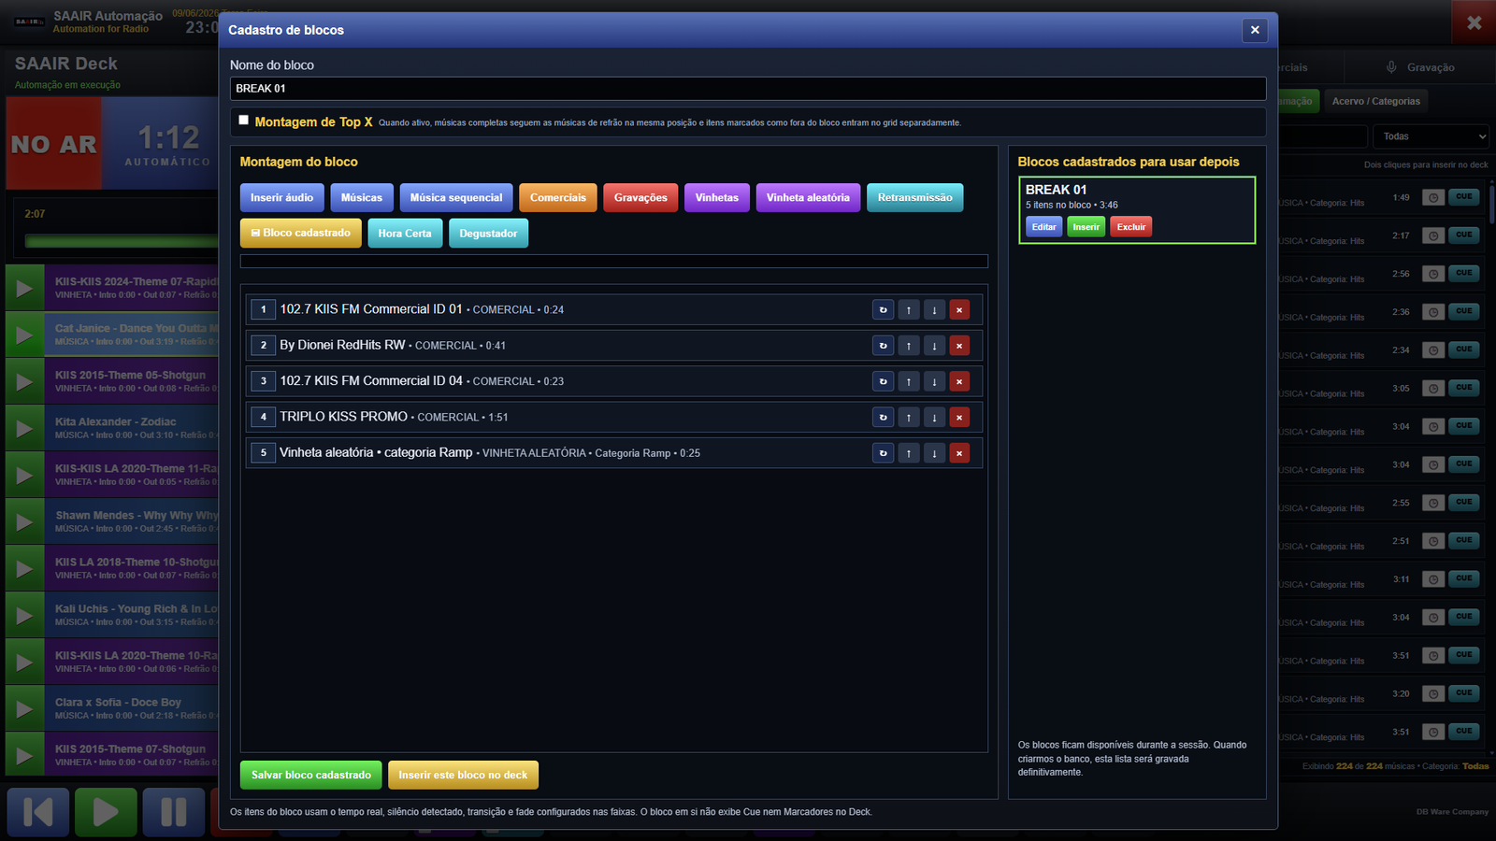Click Editar on saved BREAK 01 block
1496x841 pixels.
coord(1044,227)
